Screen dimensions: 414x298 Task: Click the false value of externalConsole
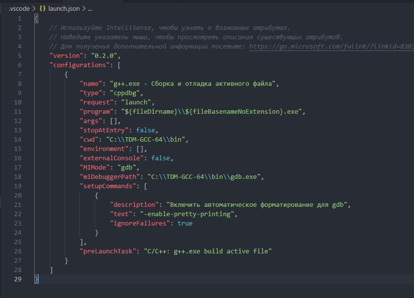pyautogui.click(x=161, y=158)
